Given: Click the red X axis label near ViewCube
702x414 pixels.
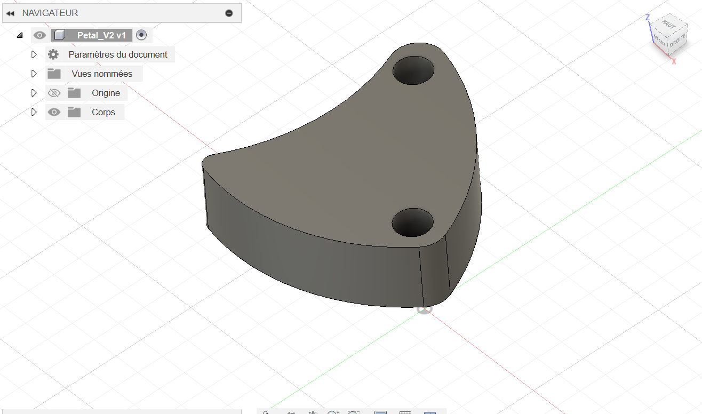Looking at the screenshot, I should 674,61.
